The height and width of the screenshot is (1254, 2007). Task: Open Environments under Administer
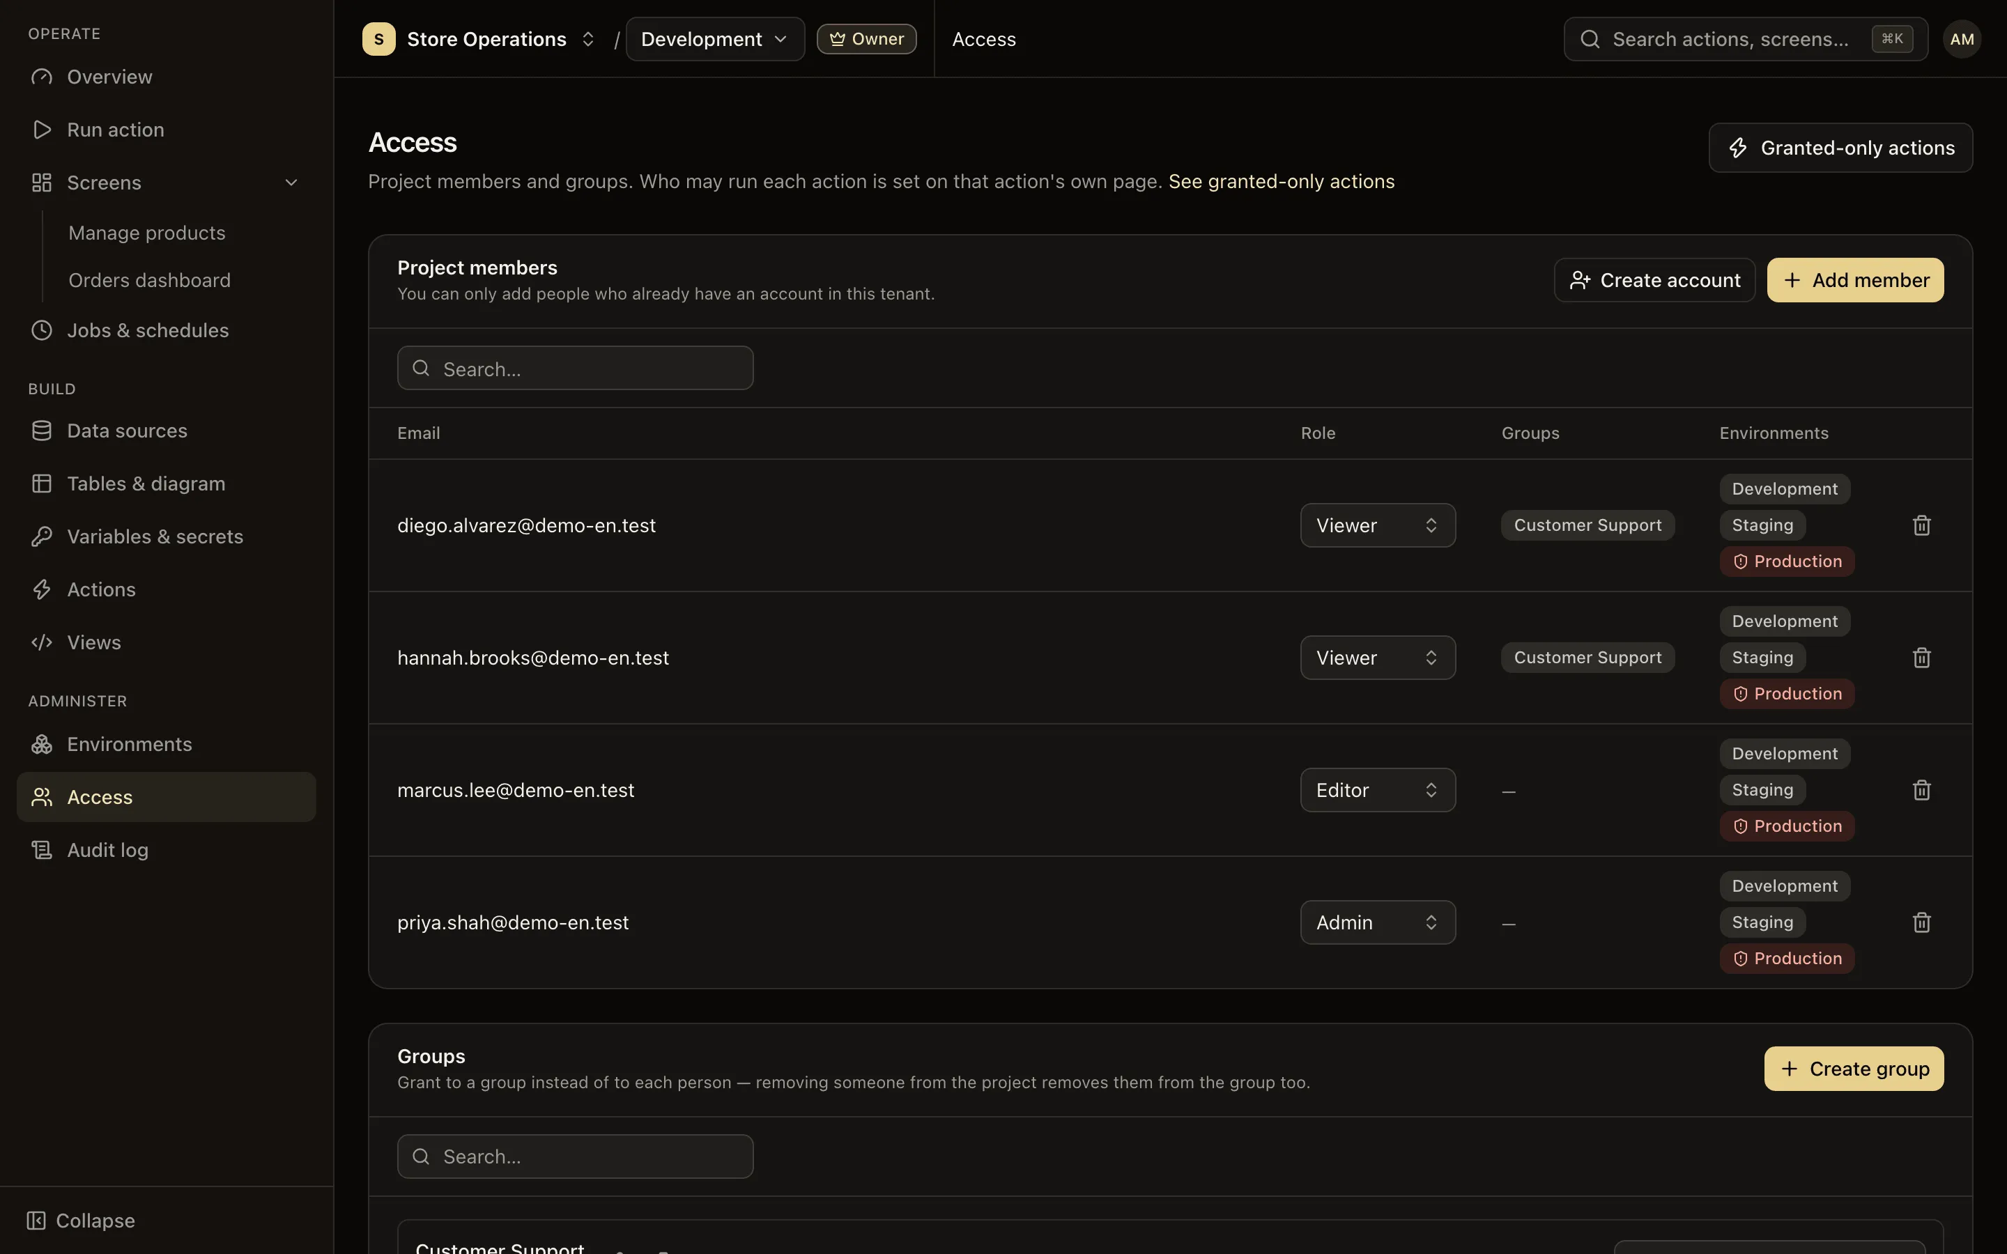click(166, 744)
